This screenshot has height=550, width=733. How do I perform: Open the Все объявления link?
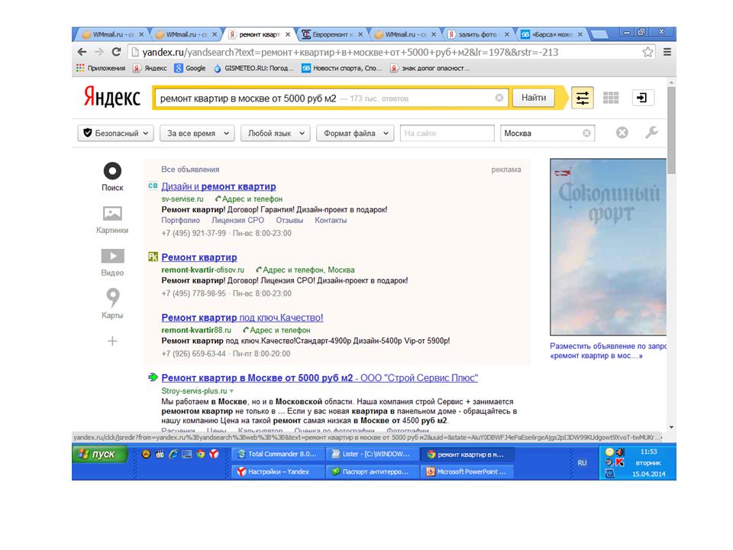click(190, 170)
